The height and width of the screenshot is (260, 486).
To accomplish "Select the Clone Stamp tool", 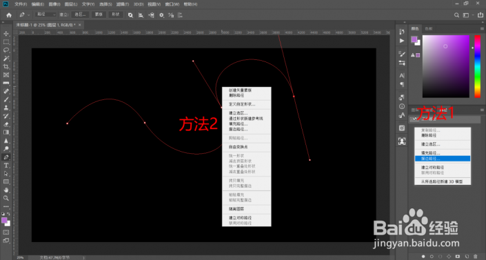I will pyautogui.click(x=6, y=108).
